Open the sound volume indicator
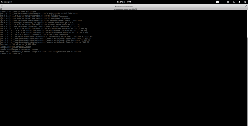 pyautogui.click(x=228, y=2)
